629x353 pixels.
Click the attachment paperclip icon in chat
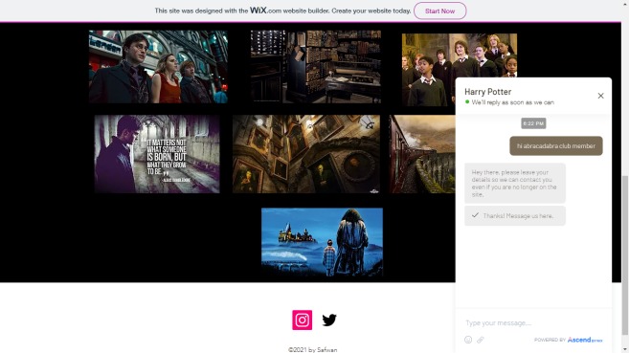pyautogui.click(x=481, y=340)
